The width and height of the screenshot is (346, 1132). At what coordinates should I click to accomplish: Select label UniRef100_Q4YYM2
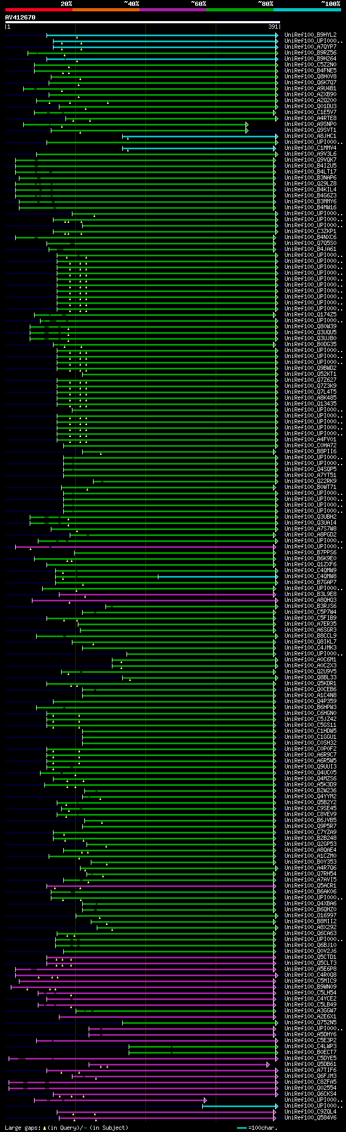[310, 797]
